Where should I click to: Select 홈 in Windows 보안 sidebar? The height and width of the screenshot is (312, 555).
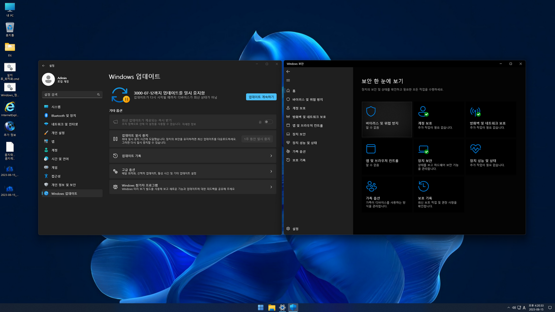point(318,91)
